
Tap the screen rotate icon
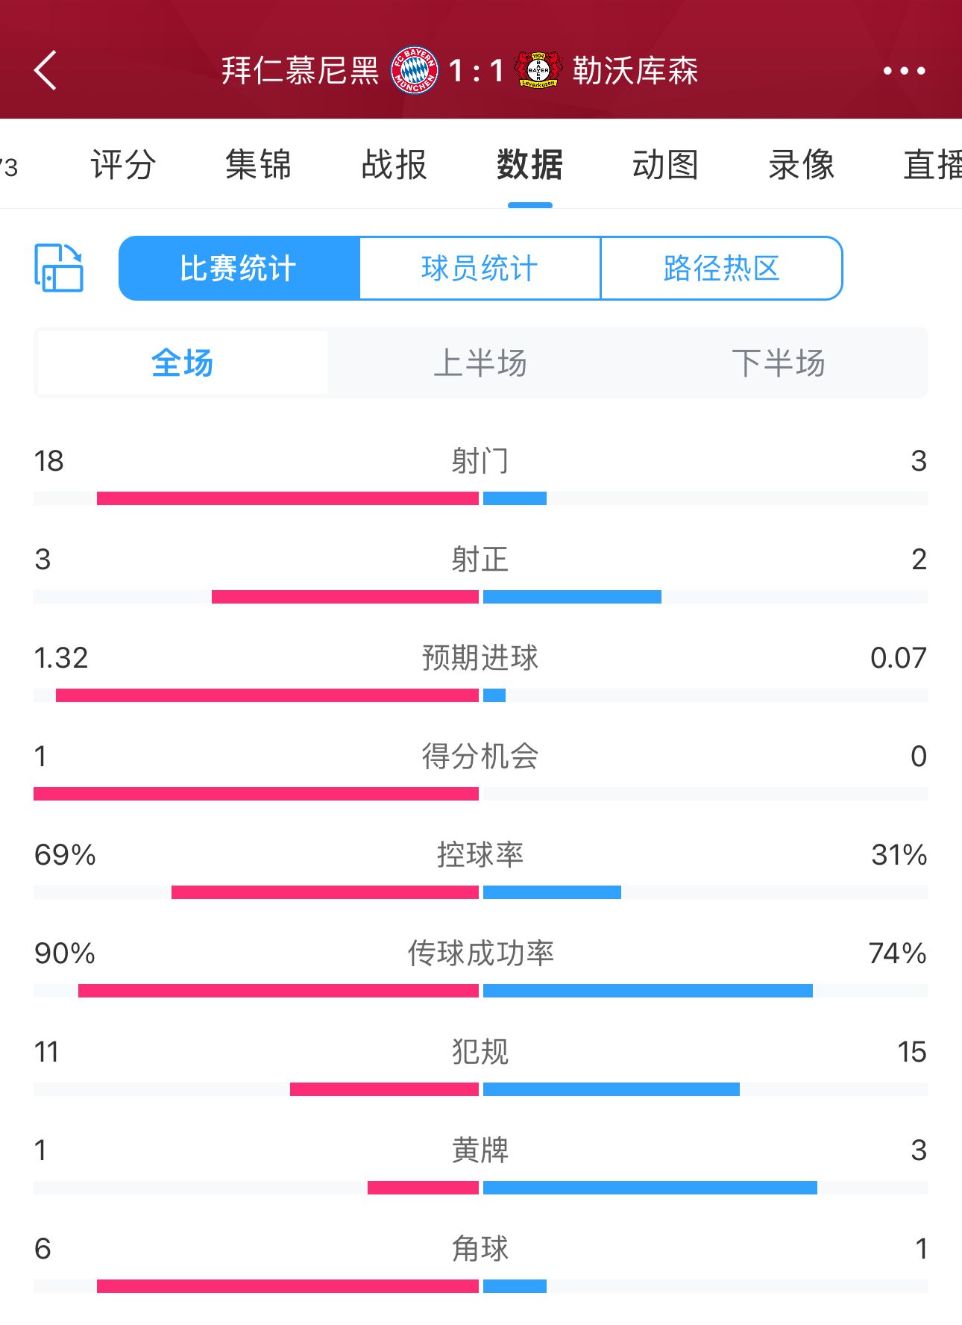pyautogui.click(x=59, y=268)
